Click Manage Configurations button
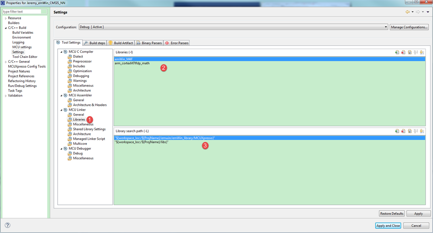This screenshot has height=233, width=433. [409, 27]
